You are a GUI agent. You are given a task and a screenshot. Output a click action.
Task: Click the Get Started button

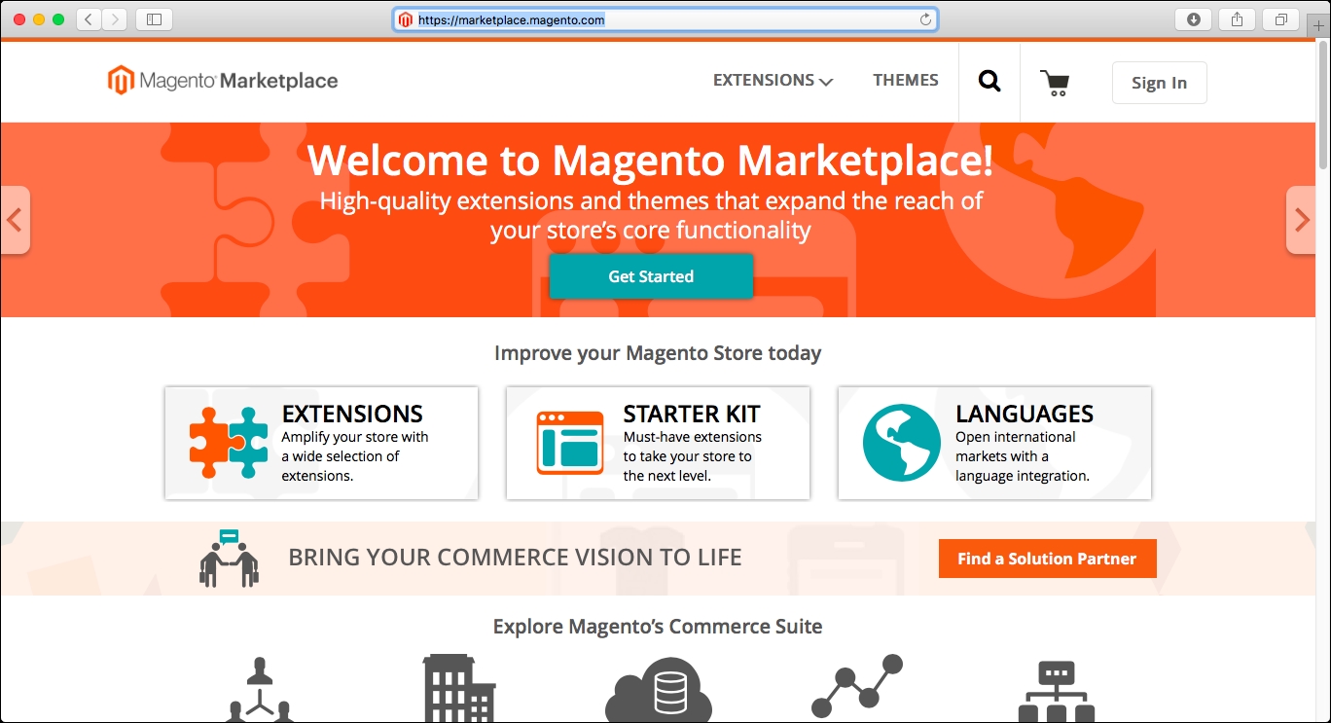651,276
